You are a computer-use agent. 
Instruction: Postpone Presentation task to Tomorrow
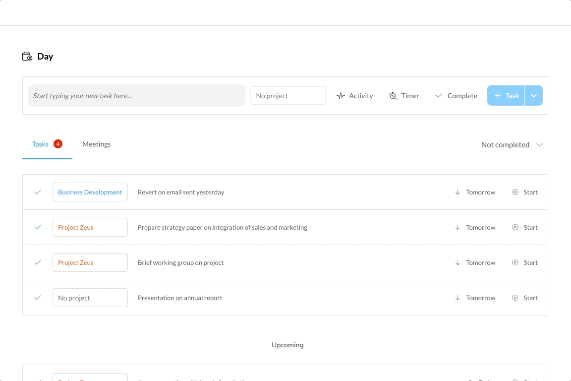click(x=475, y=298)
